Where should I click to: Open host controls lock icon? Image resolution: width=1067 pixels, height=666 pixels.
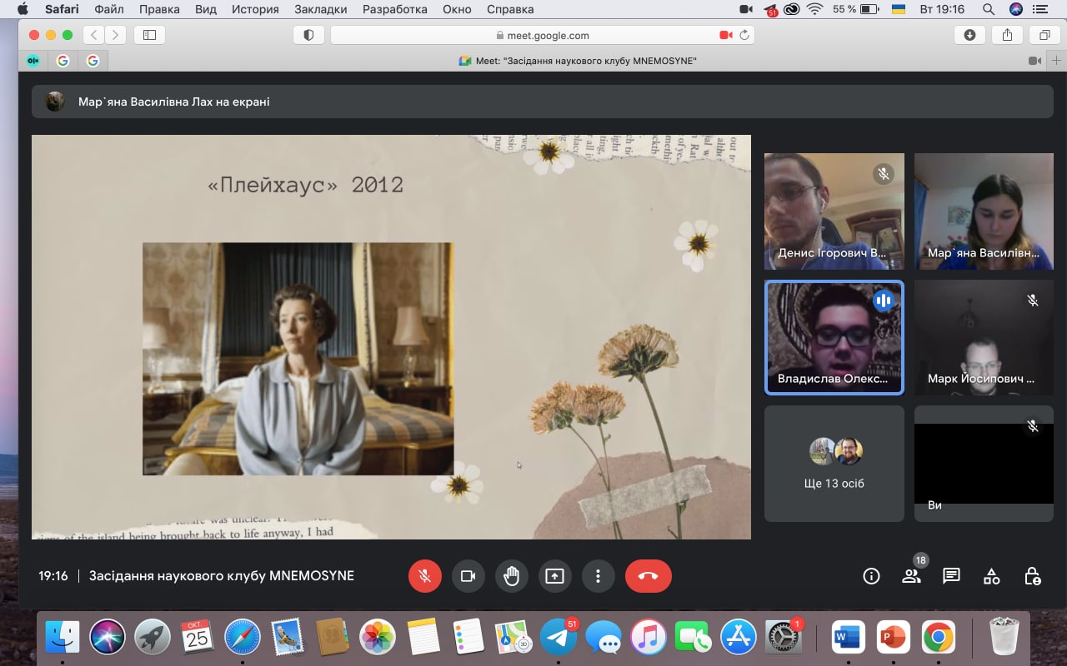(1032, 576)
